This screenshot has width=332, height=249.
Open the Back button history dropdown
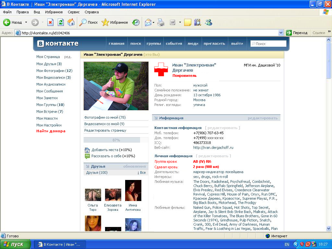[26, 22]
